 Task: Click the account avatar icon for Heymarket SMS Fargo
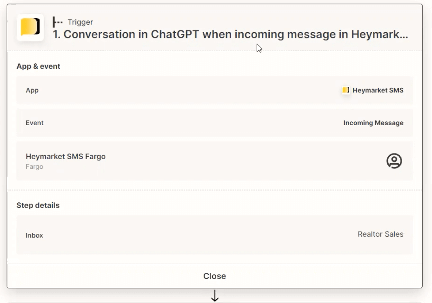[394, 161]
